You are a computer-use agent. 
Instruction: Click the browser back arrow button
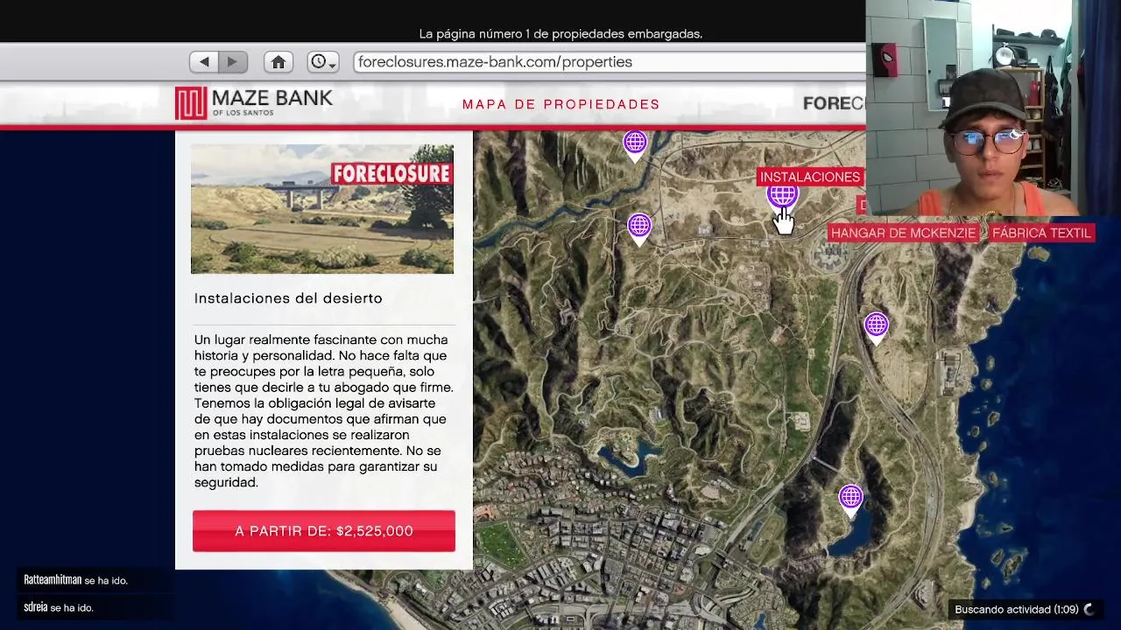[204, 62]
